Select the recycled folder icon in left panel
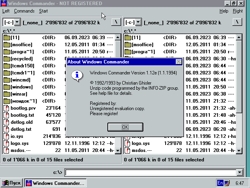250x188 pixels. pyautogui.click(x=7, y=59)
